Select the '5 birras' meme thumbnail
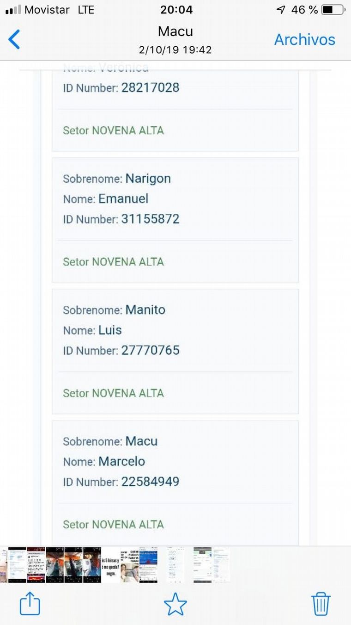Screen dimensions: 351x625 [111, 565]
